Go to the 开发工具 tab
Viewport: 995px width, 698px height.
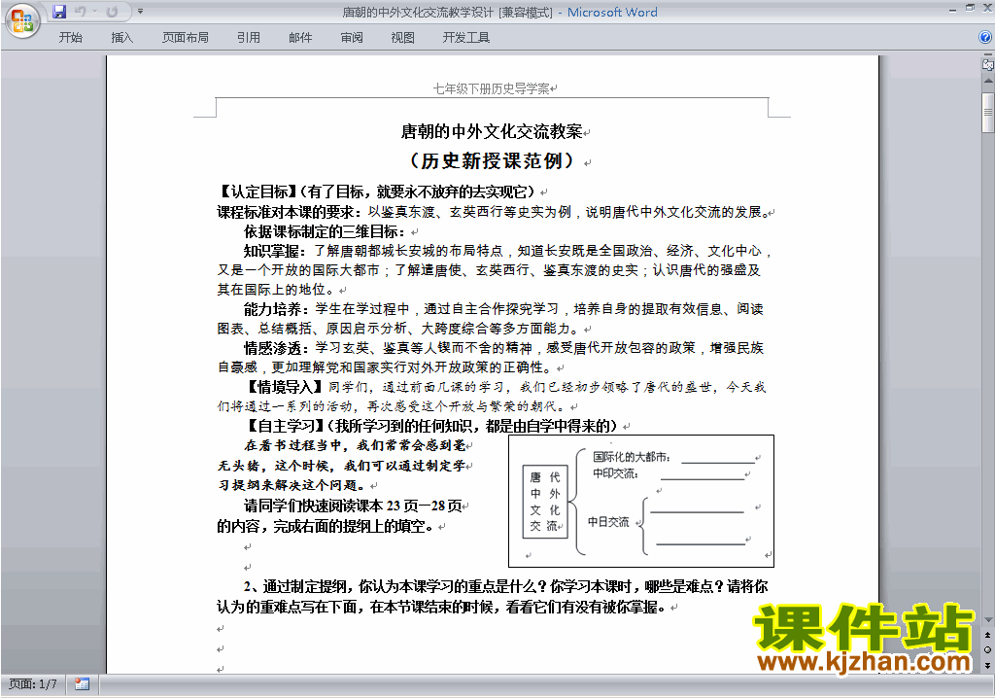point(466,38)
